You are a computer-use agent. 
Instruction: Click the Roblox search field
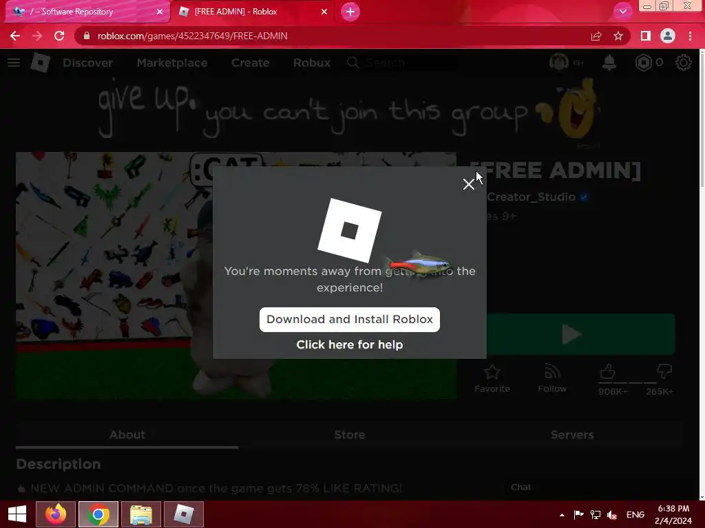pyautogui.click(x=400, y=63)
